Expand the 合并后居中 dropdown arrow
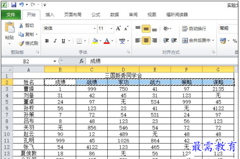 pos(213,40)
